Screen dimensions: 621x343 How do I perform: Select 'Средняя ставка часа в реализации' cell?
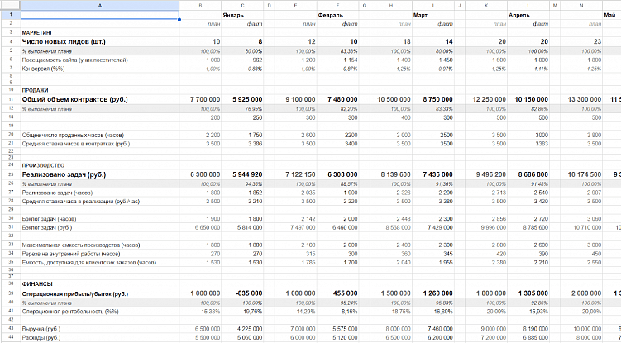click(x=100, y=202)
